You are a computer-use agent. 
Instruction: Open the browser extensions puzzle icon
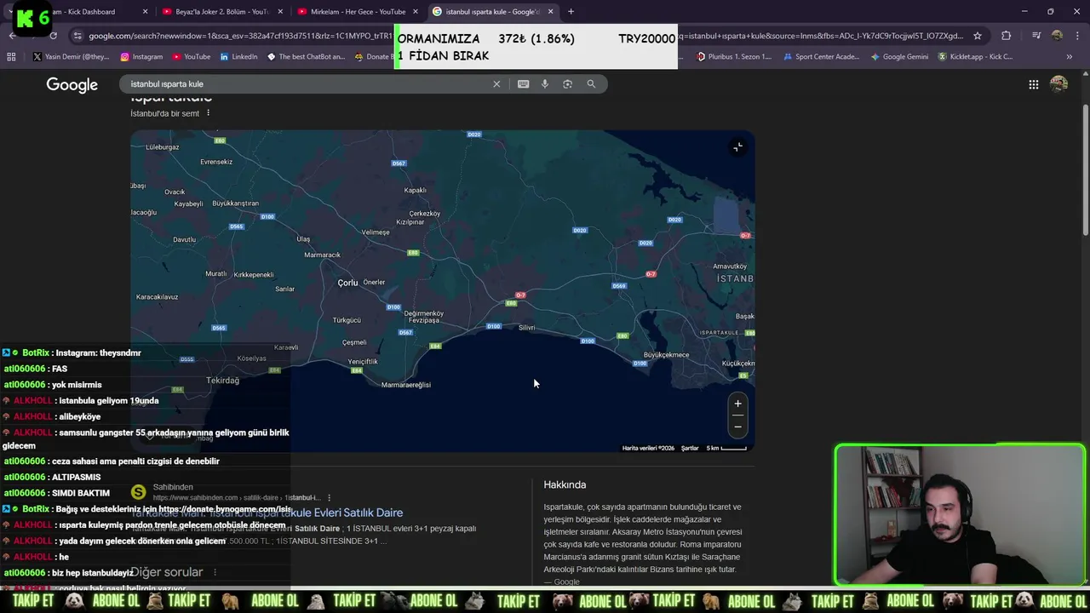coord(1007,36)
